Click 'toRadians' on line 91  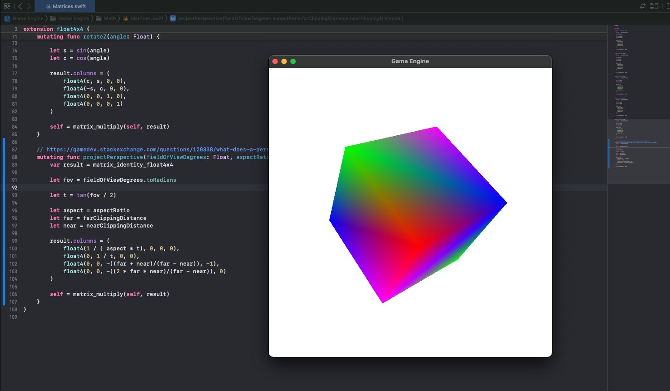click(x=162, y=180)
